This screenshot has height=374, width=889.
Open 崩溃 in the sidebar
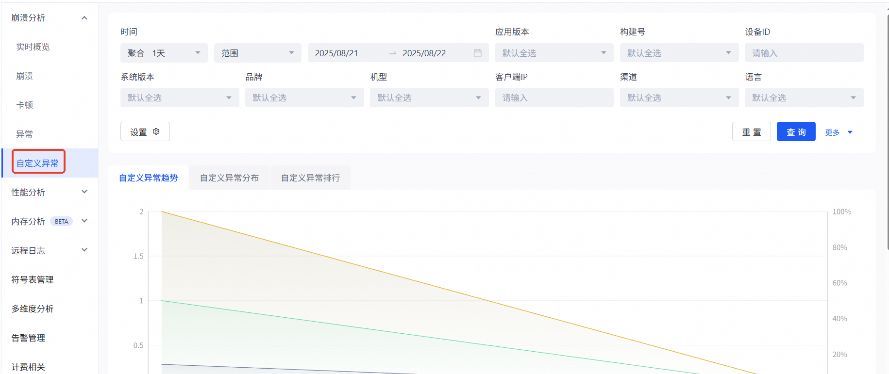point(24,76)
